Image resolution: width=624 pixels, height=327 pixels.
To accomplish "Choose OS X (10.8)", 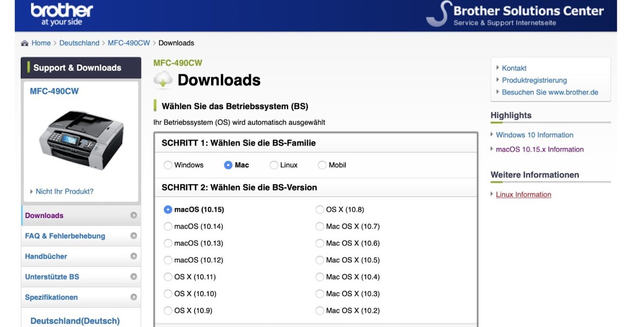I will point(320,210).
